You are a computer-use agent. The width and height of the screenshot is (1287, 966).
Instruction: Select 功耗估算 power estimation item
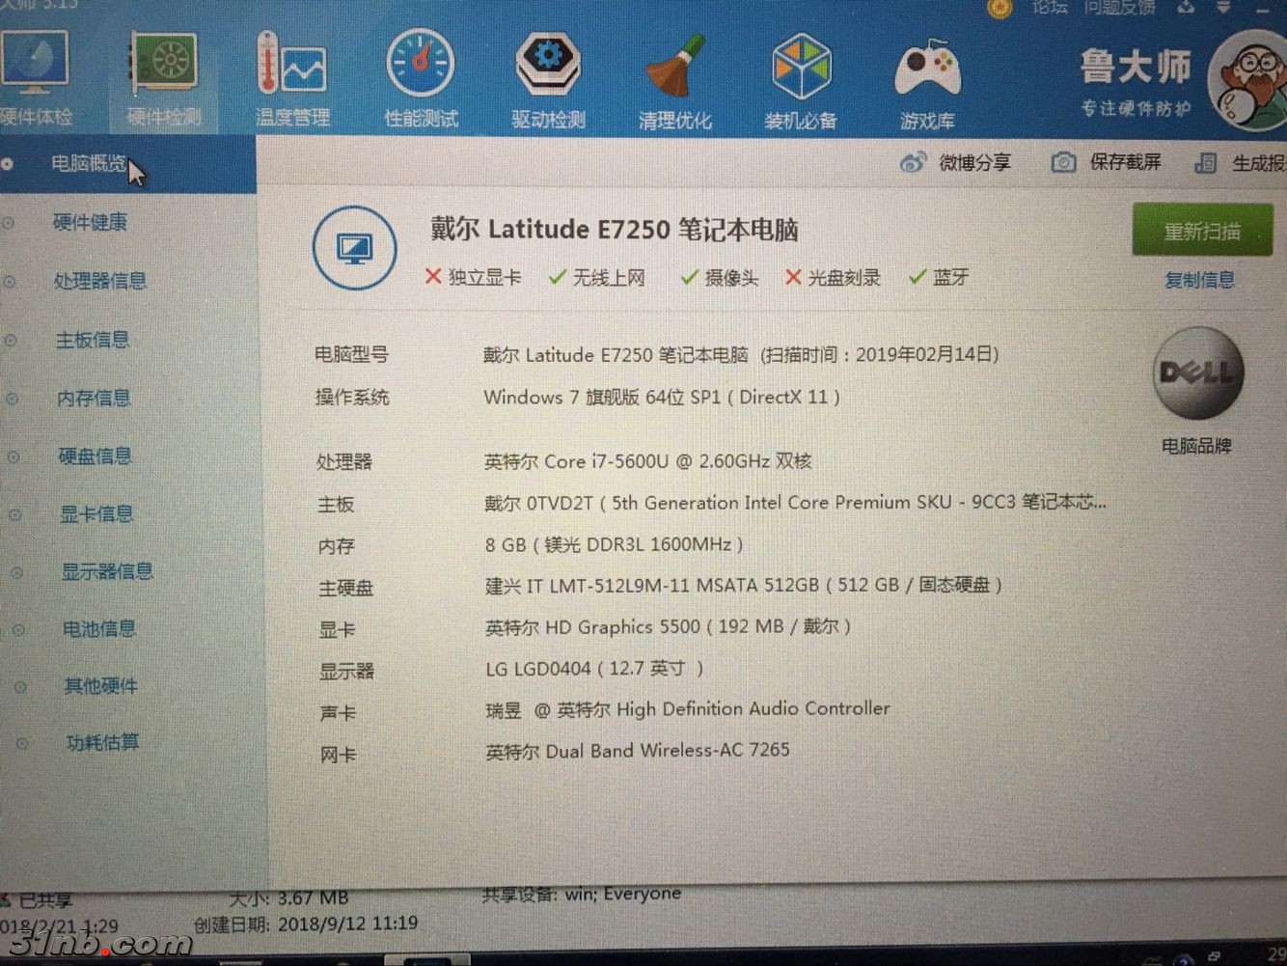(102, 742)
